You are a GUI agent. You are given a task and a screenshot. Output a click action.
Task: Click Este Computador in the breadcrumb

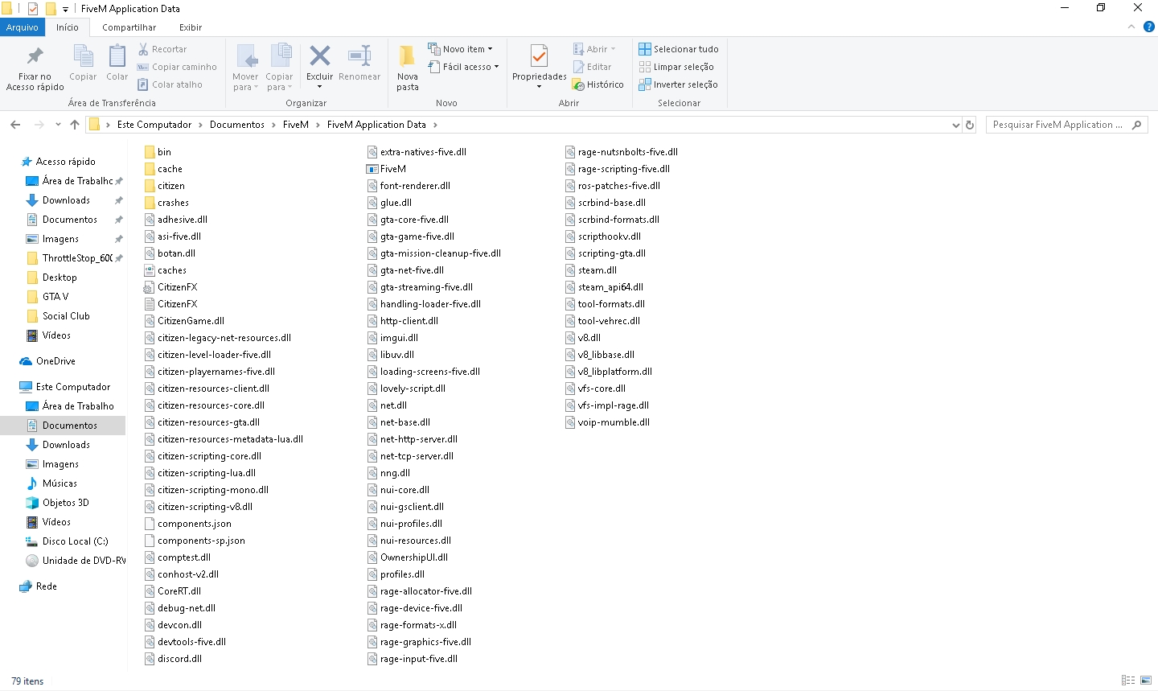tap(154, 125)
